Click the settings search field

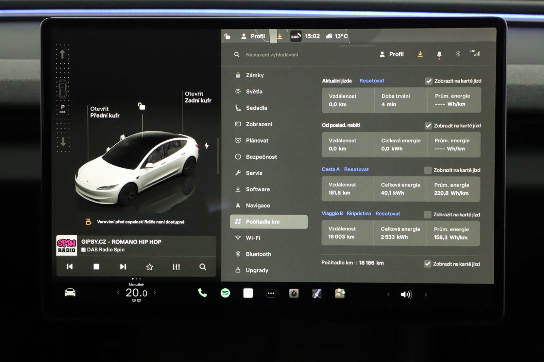tap(272, 55)
